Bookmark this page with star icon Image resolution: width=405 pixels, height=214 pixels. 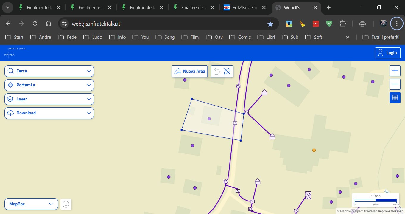pyautogui.click(x=270, y=24)
